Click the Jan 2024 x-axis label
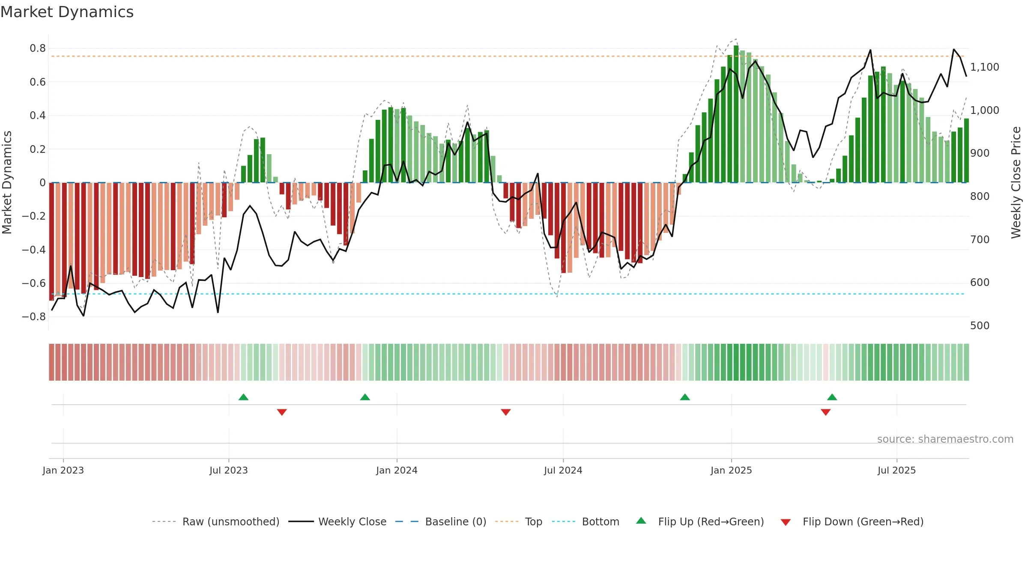The height and width of the screenshot is (578, 1028). tap(397, 470)
